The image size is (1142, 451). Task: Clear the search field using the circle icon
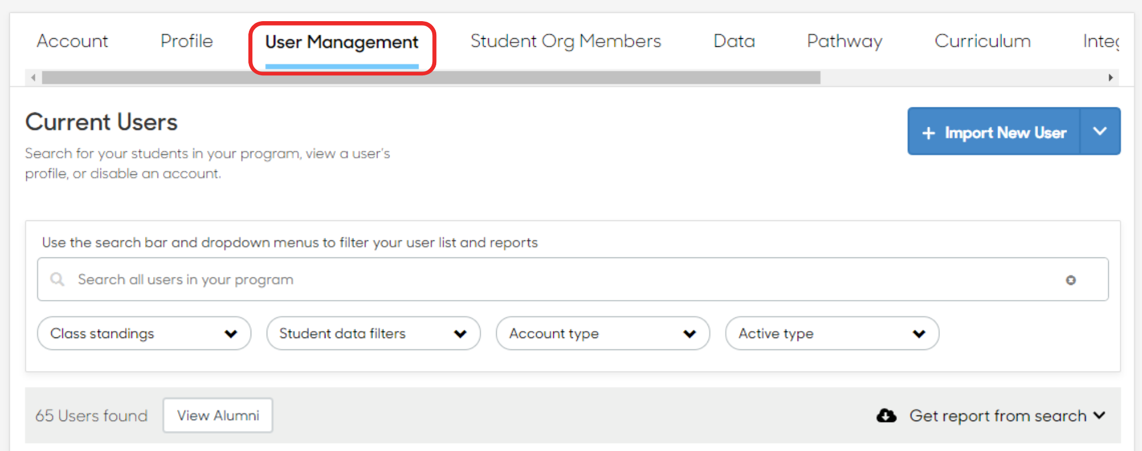tap(1071, 280)
